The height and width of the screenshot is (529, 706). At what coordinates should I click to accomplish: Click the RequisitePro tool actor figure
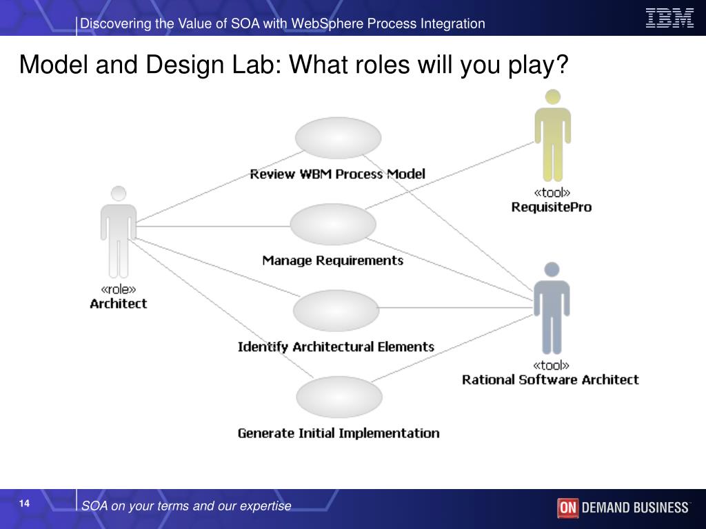pyautogui.click(x=552, y=136)
